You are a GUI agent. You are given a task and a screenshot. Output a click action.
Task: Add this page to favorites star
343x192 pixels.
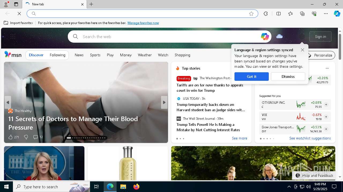point(251,14)
